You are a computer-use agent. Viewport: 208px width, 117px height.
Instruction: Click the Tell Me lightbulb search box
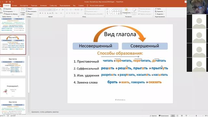pos(95,6)
